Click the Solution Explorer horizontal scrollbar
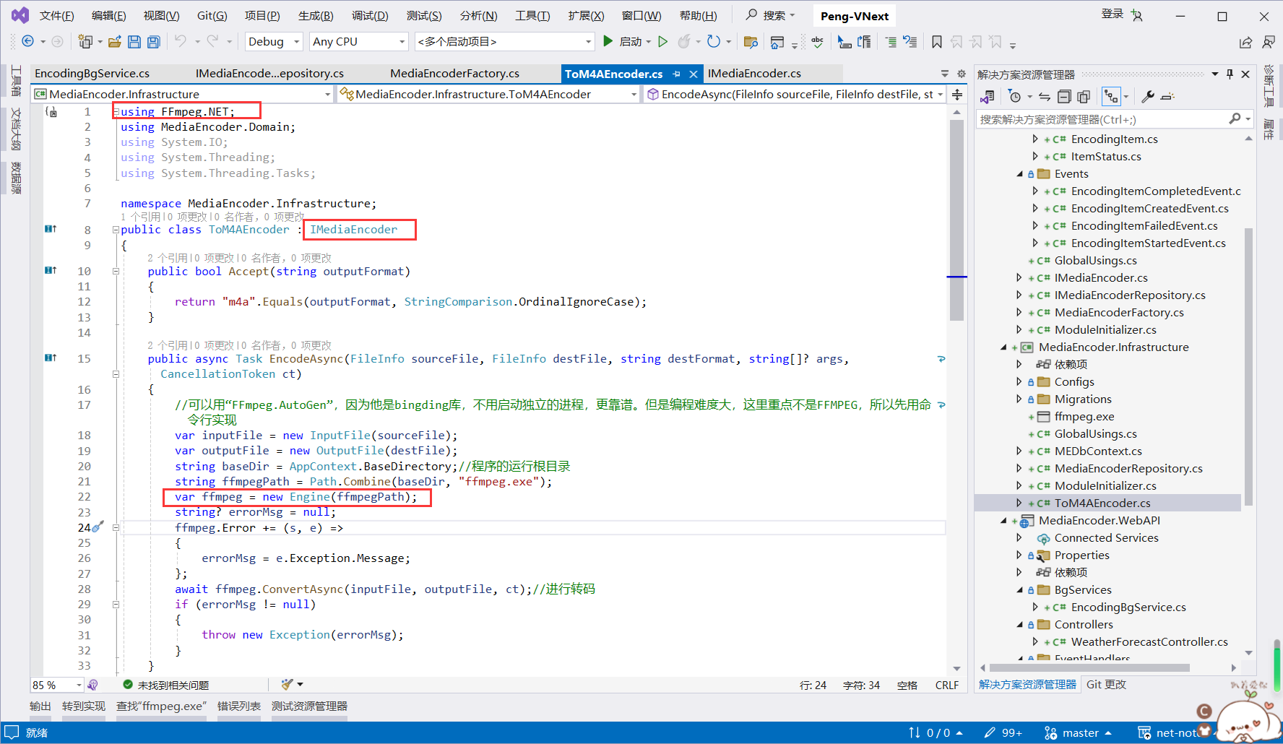Image resolution: width=1283 pixels, height=744 pixels. click(1089, 668)
